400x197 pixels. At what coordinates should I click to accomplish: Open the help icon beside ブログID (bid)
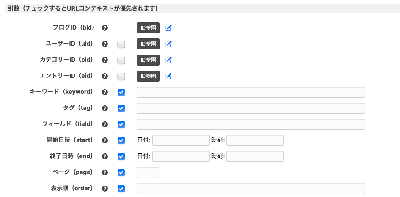pyautogui.click(x=105, y=28)
